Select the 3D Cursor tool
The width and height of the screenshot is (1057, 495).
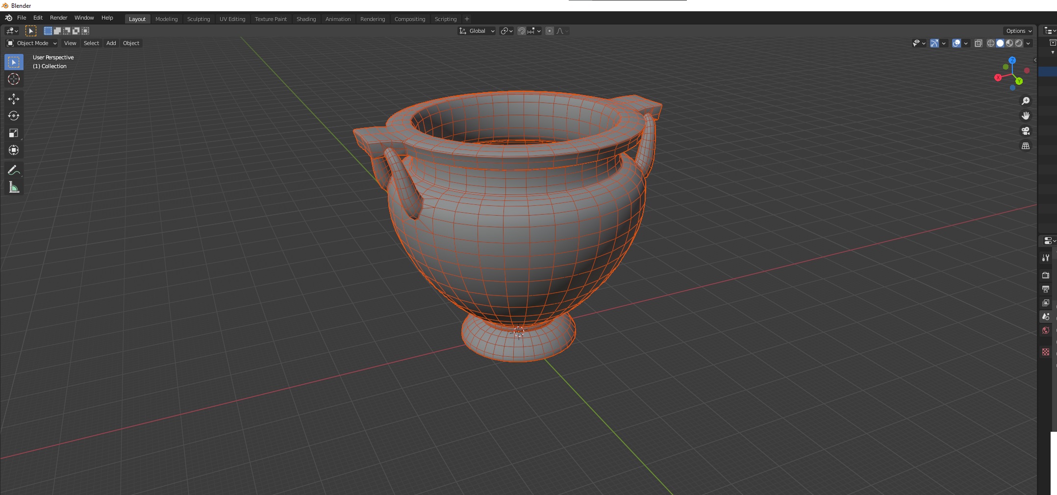click(14, 79)
